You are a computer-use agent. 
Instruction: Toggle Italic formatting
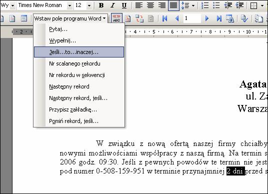click(112, 5)
